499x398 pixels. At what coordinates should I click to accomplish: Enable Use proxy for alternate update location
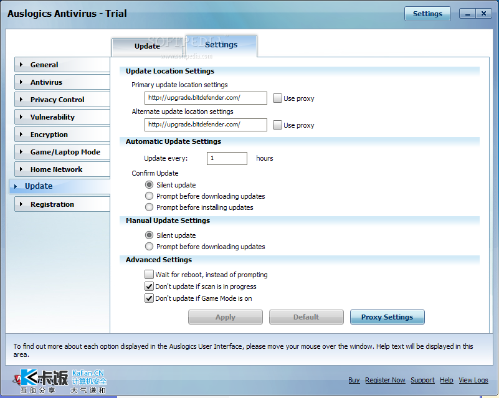(x=277, y=125)
